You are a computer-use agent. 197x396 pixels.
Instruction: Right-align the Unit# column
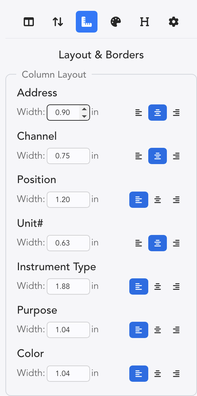pos(176,243)
